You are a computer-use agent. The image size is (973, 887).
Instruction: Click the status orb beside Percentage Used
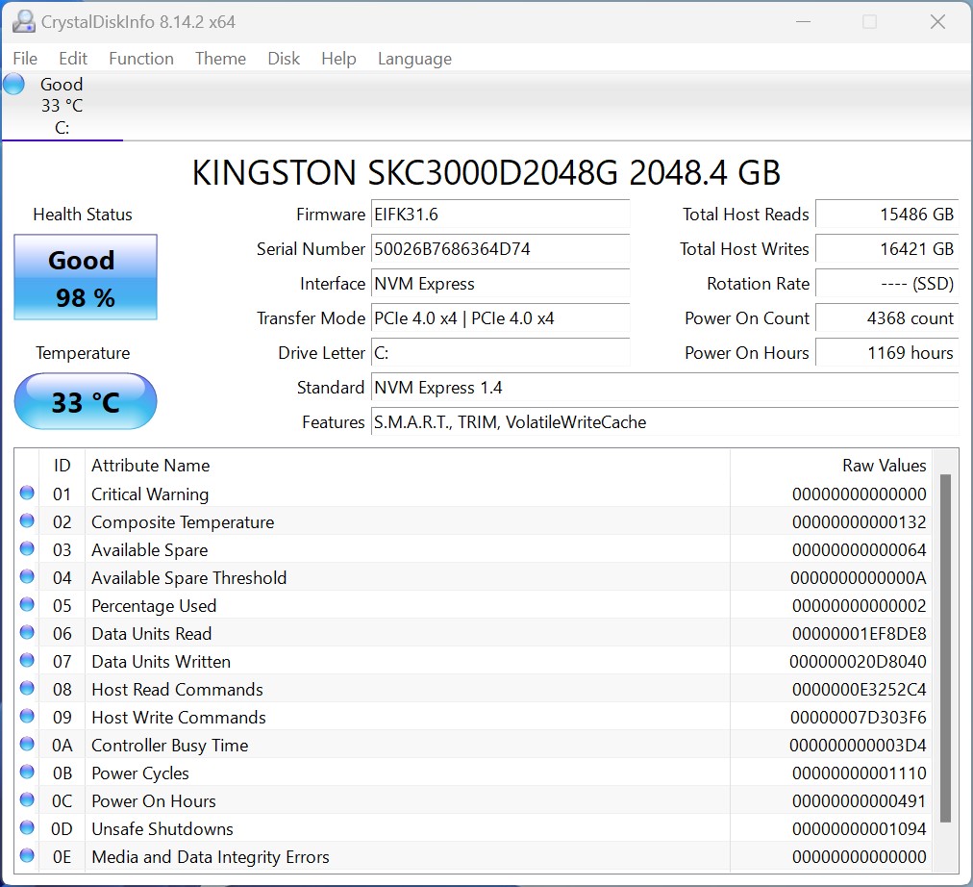[x=27, y=605]
